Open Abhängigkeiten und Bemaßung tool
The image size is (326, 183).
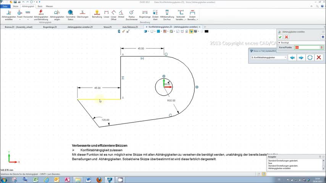(41, 15)
